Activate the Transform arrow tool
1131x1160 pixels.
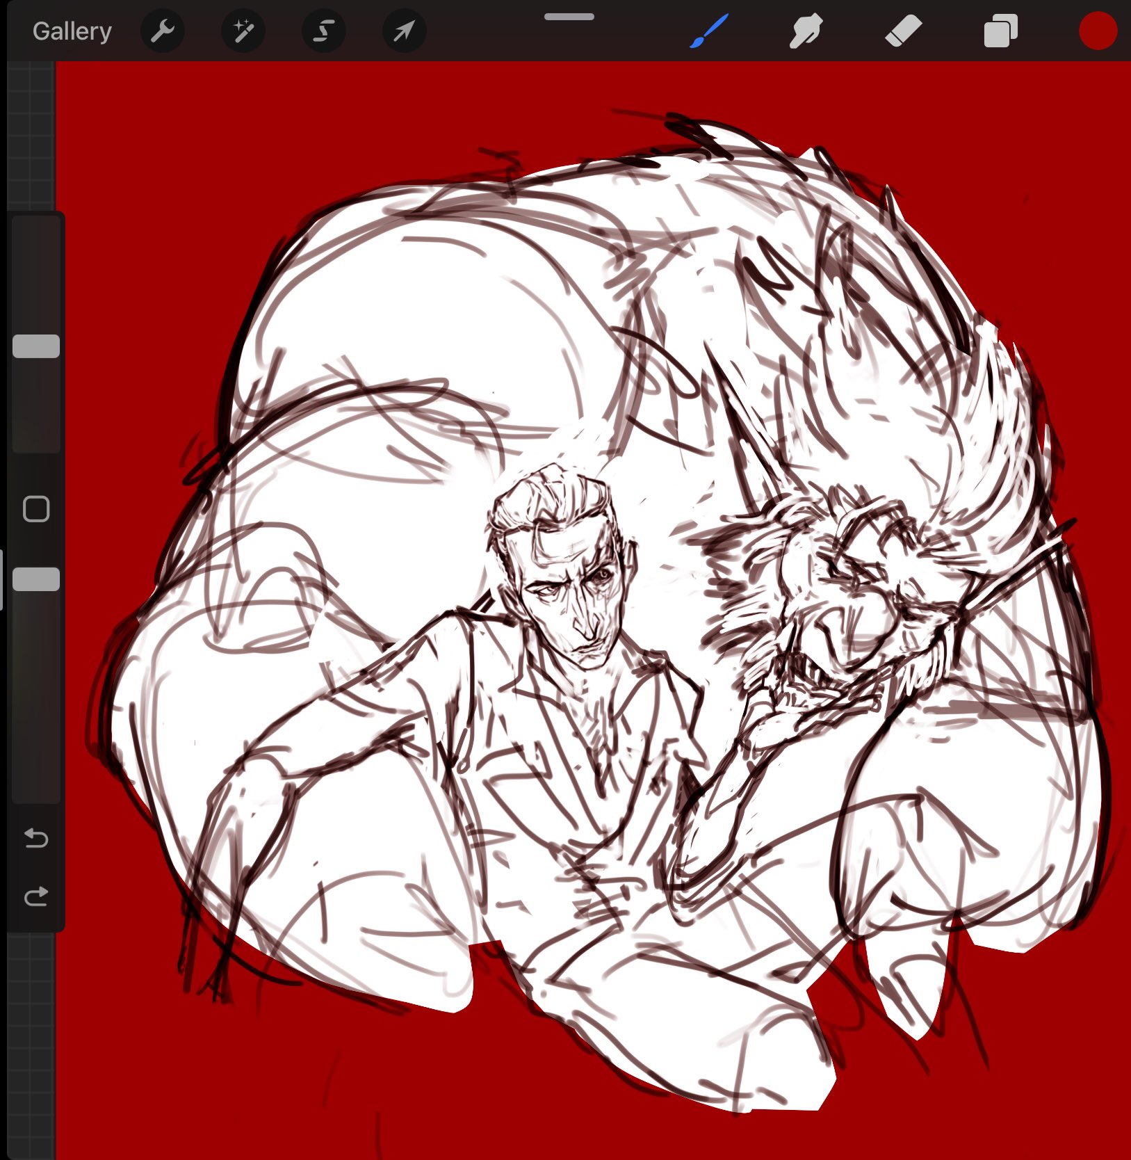405,31
